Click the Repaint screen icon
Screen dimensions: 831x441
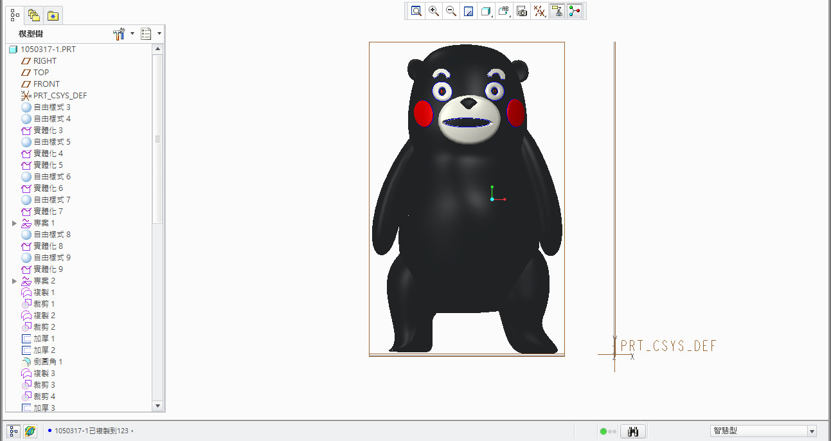pyautogui.click(x=469, y=11)
